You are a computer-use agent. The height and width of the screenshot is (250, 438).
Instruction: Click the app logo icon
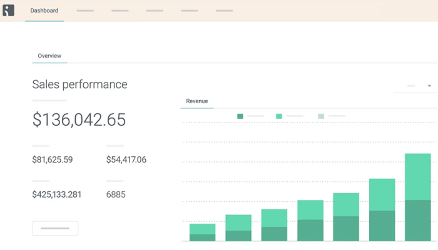click(x=8, y=11)
